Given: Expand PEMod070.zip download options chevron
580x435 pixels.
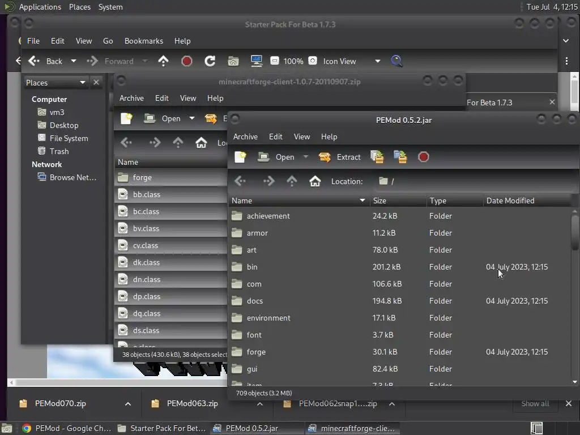Looking at the screenshot, I should point(127,404).
